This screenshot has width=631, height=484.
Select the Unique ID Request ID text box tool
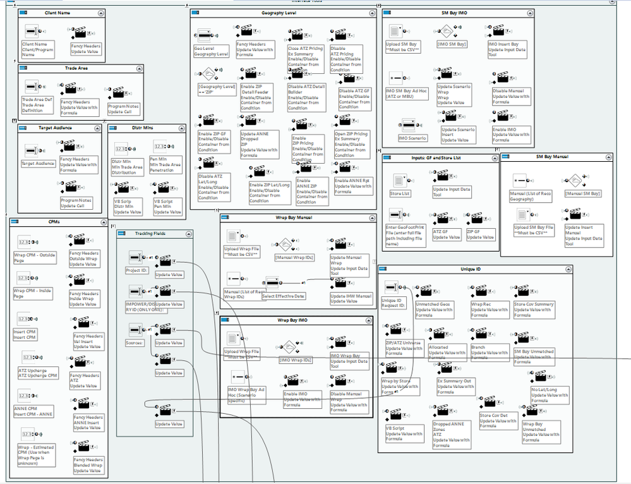(391, 287)
